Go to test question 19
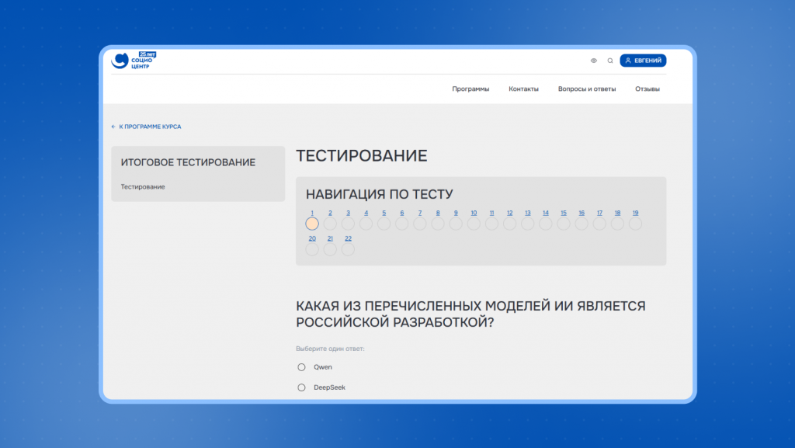Viewport: 795px width, 448px height. [635, 213]
